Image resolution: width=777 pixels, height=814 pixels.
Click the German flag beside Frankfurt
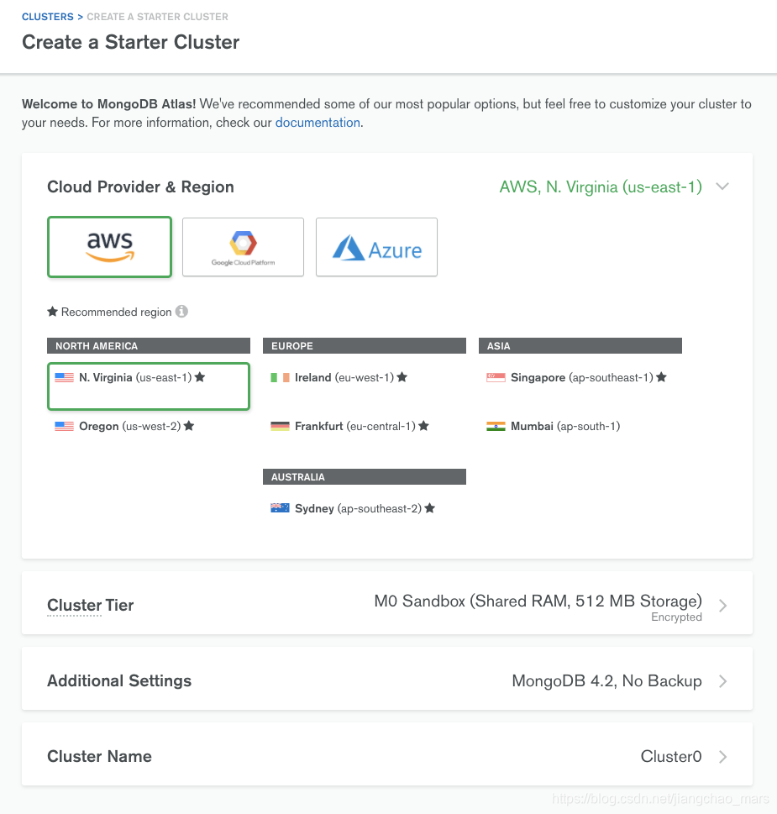(x=281, y=426)
